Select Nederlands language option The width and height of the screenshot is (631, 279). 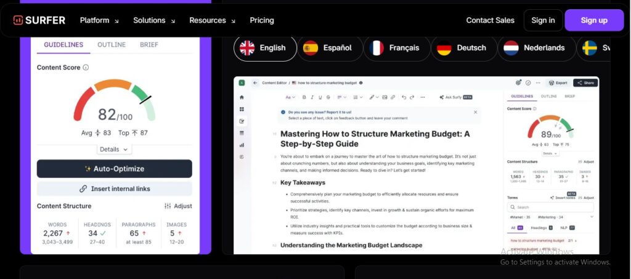[537, 48]
